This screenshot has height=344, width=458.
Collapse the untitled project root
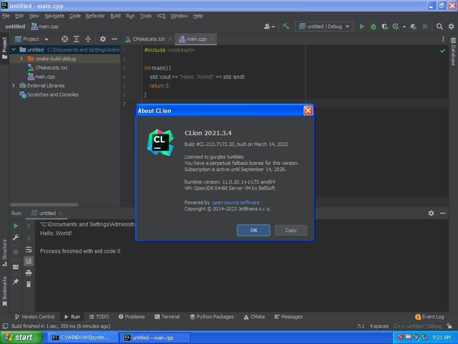coord(14,50)
